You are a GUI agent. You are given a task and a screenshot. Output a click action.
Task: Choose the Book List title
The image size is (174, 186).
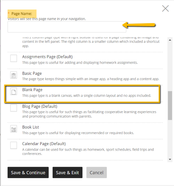tap(30, 127)
